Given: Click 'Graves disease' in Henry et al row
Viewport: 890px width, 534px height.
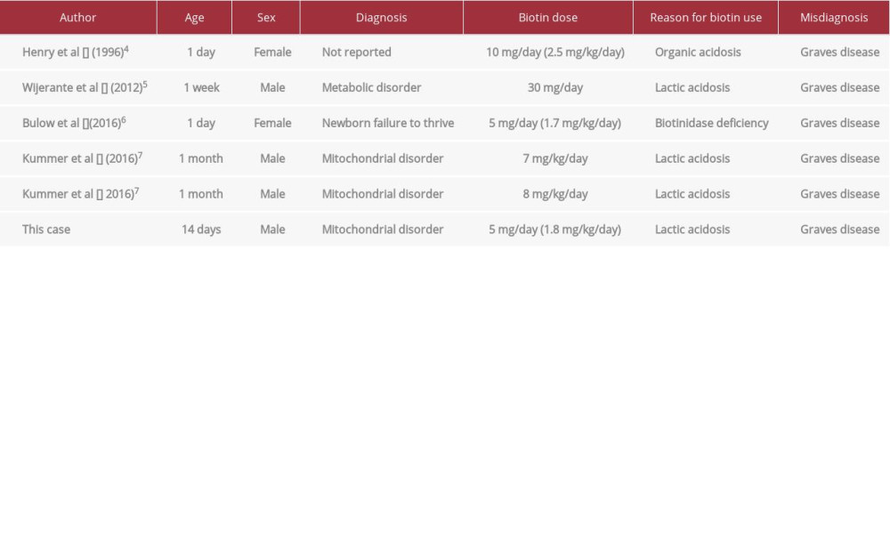Looking at the screenshot, I should [x=839, y=53].
